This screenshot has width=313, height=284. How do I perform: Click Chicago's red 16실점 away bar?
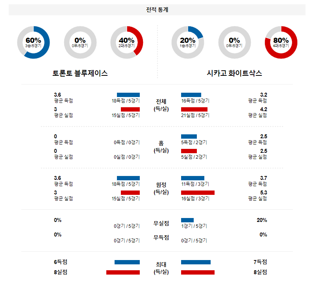[198, 192]
